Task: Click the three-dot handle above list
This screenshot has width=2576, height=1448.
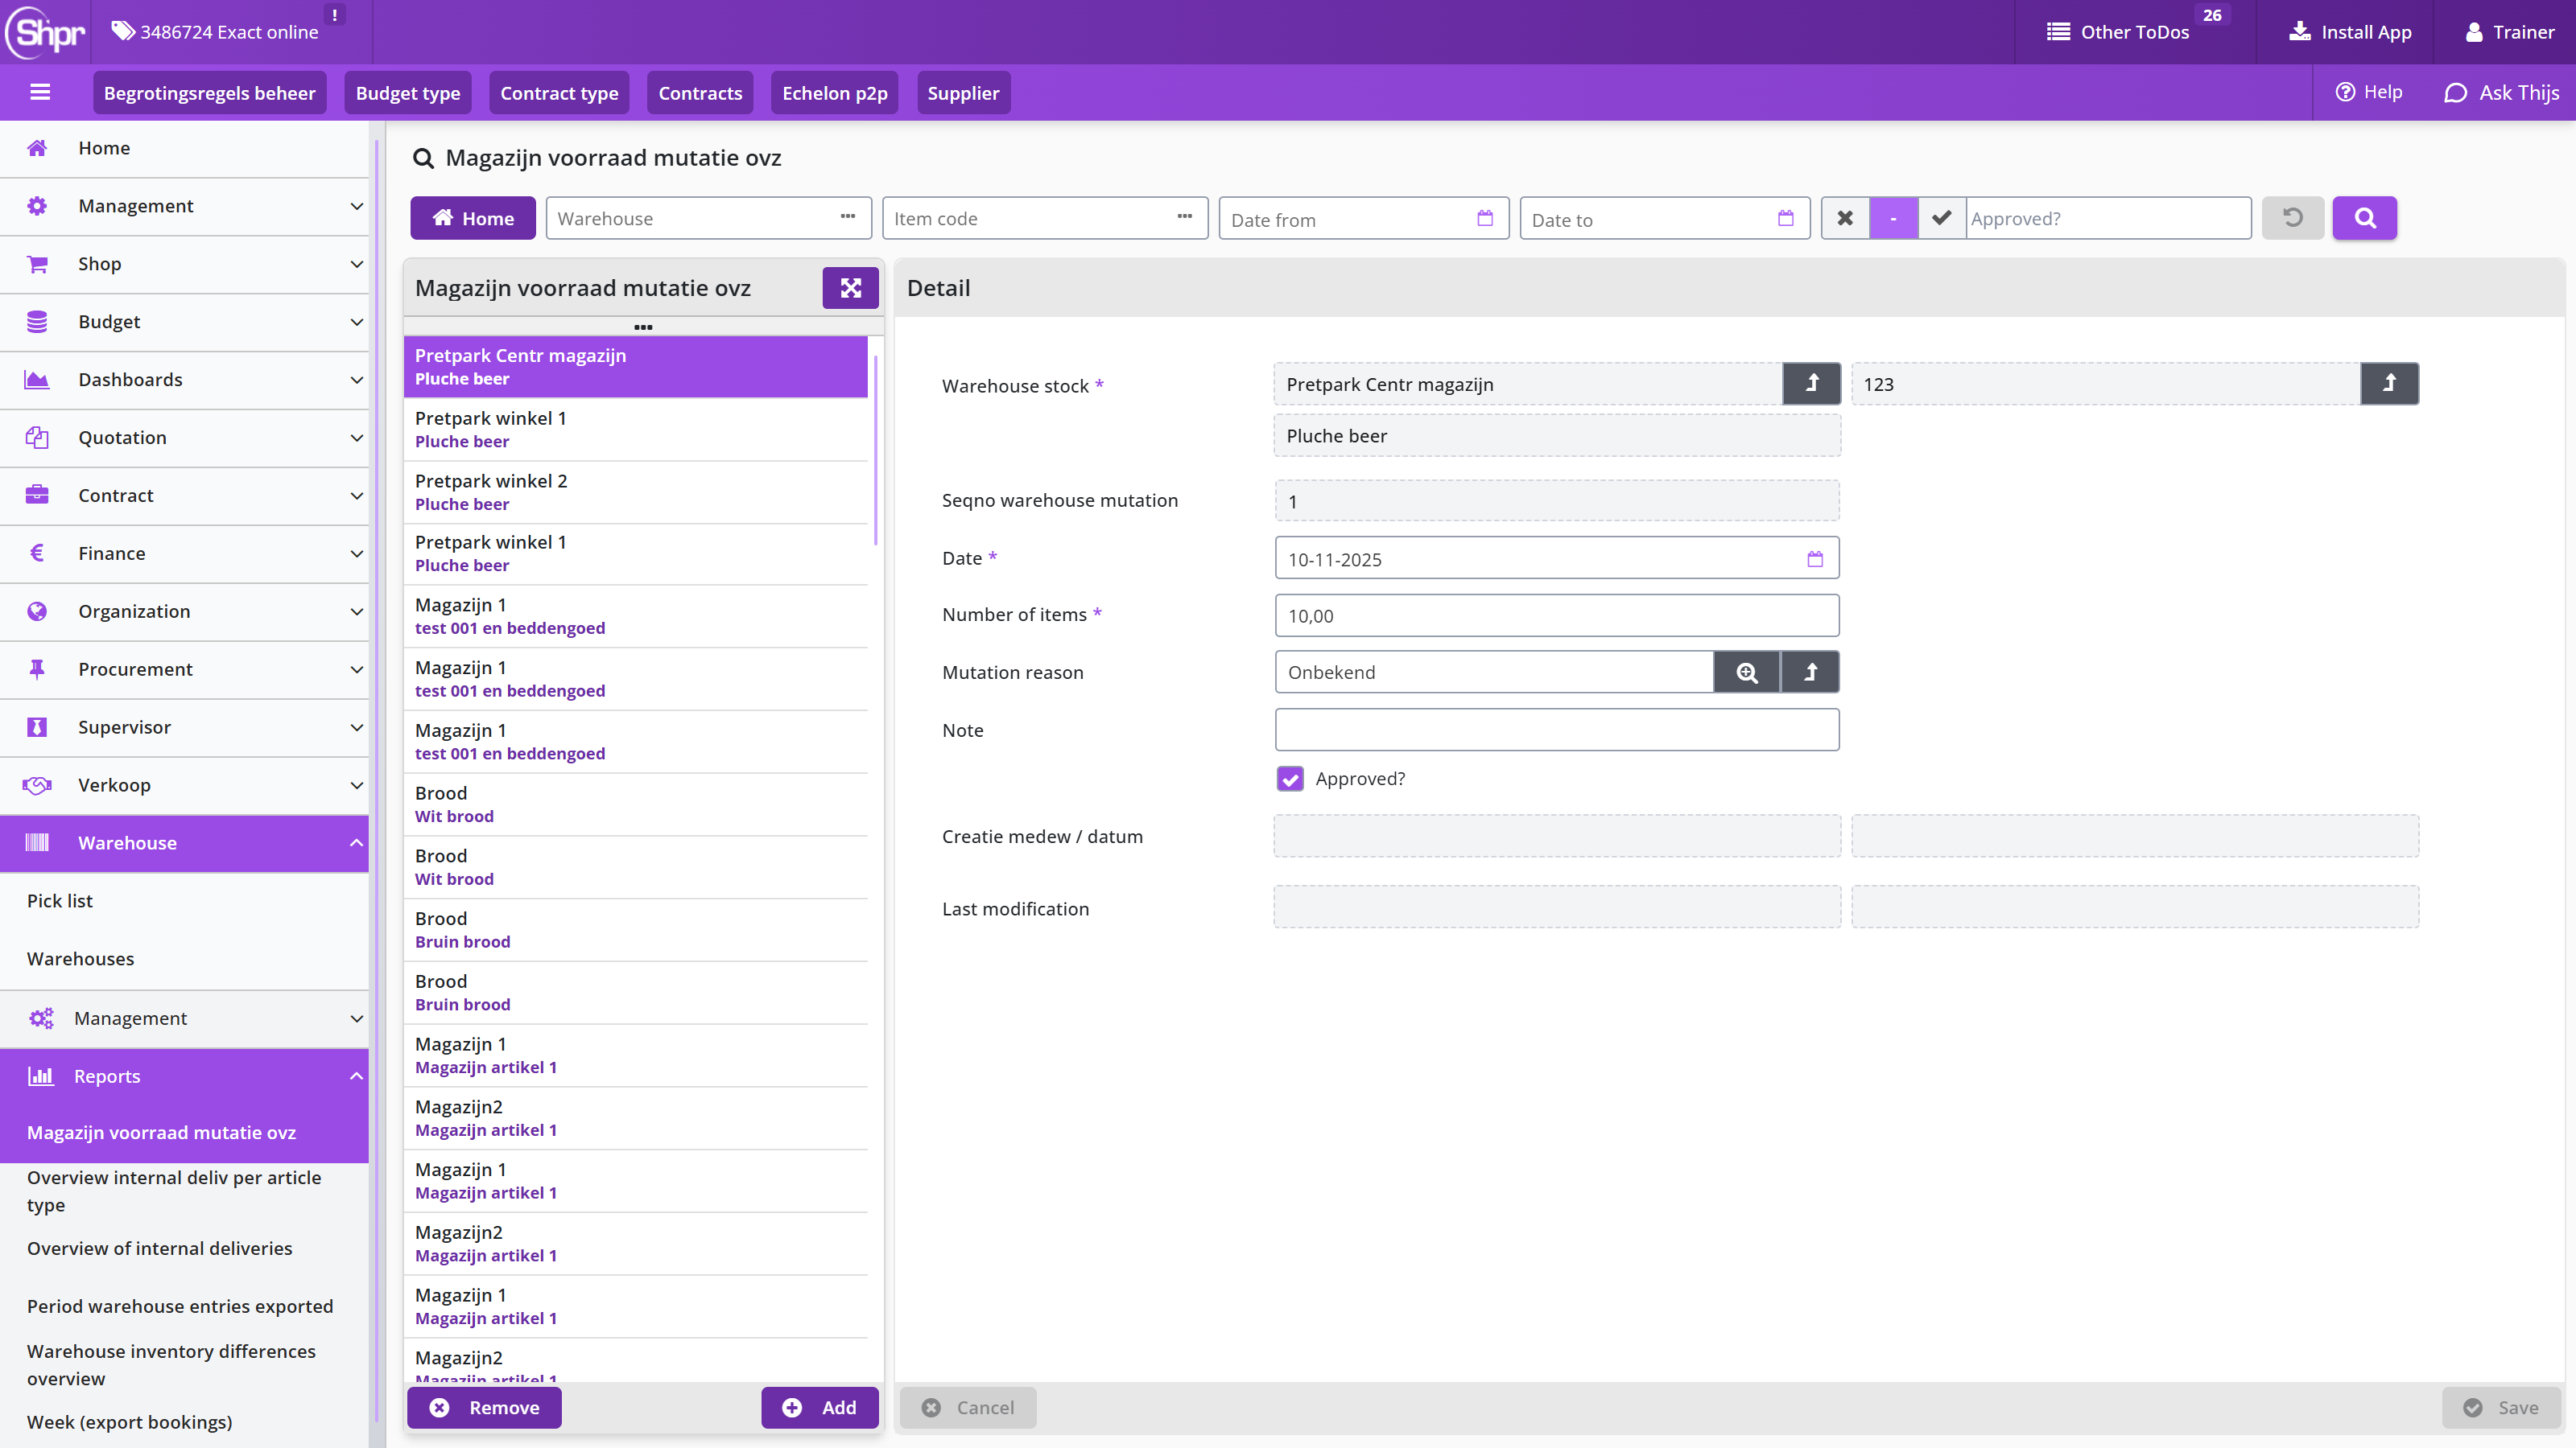Action: (x=643, y=327)
